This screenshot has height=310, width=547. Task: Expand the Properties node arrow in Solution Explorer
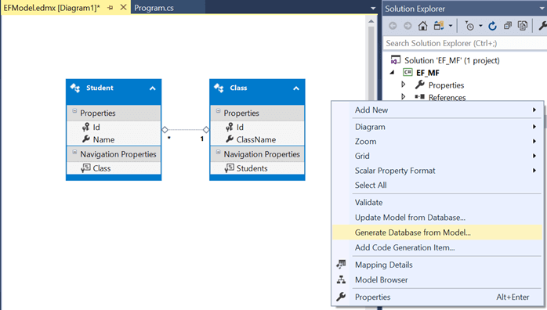coord(404,85)
